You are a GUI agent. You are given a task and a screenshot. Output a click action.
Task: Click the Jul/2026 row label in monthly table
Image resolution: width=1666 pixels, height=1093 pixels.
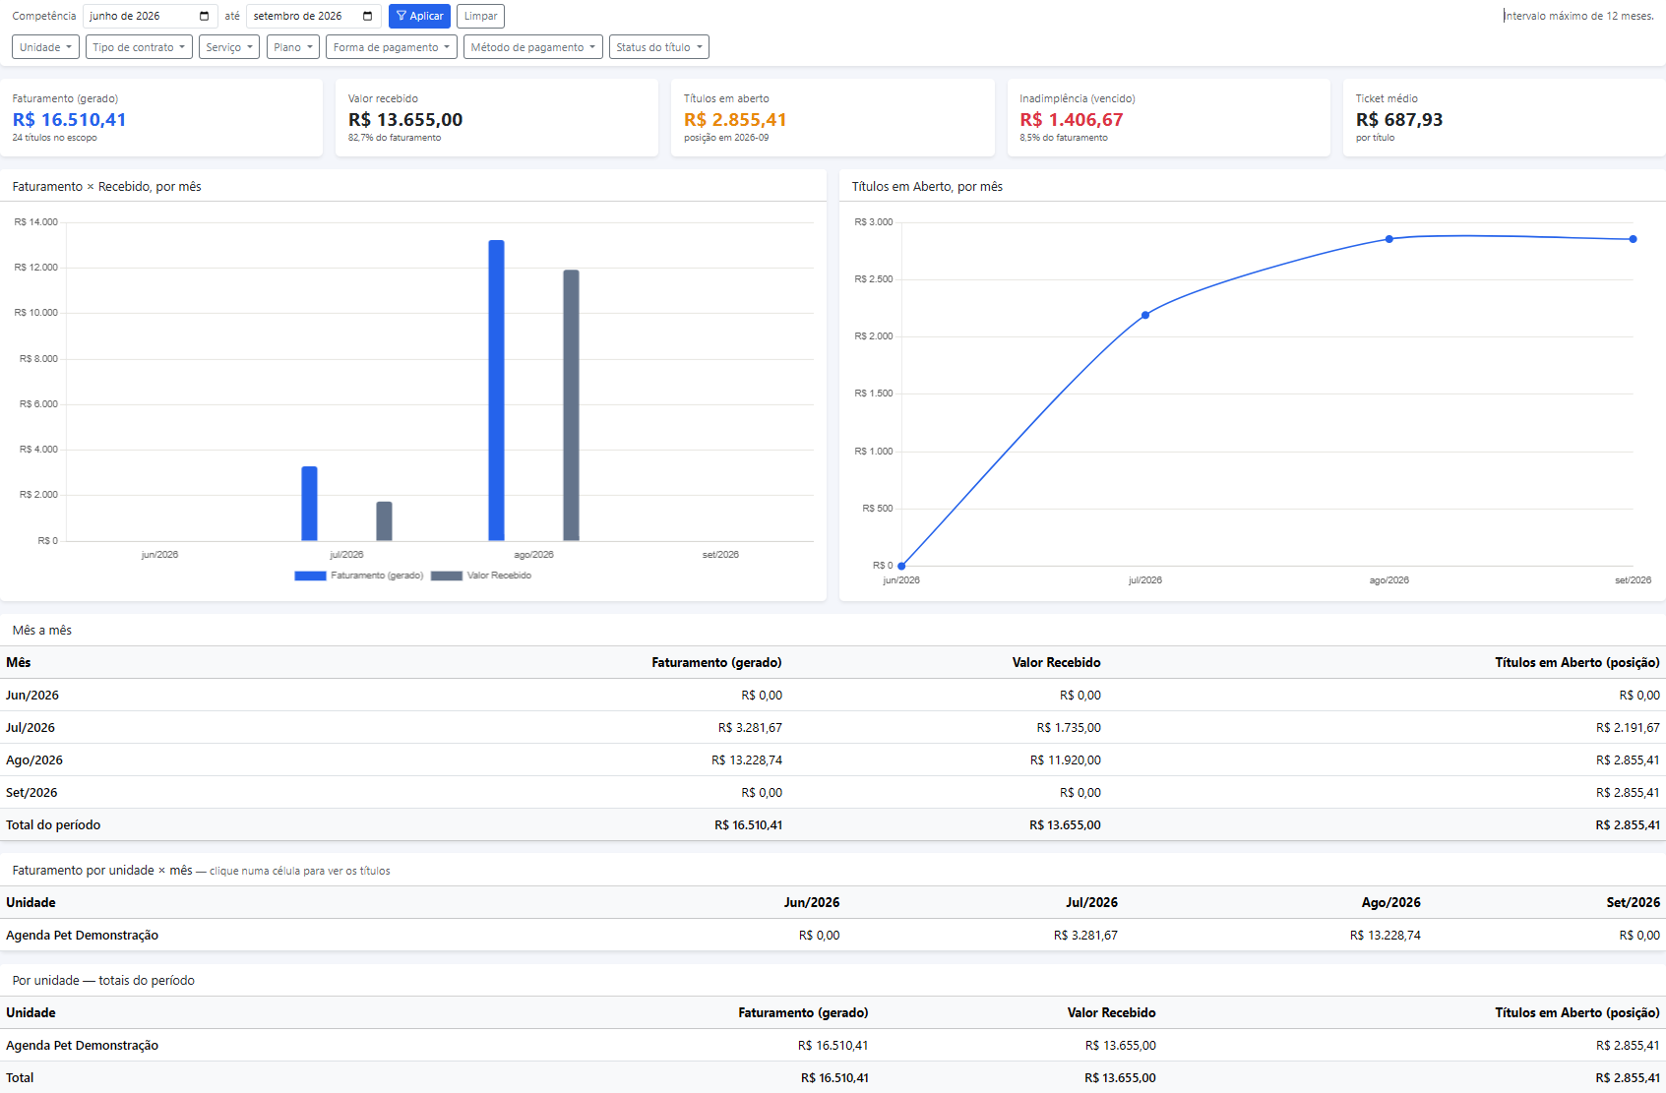(31, 728)
